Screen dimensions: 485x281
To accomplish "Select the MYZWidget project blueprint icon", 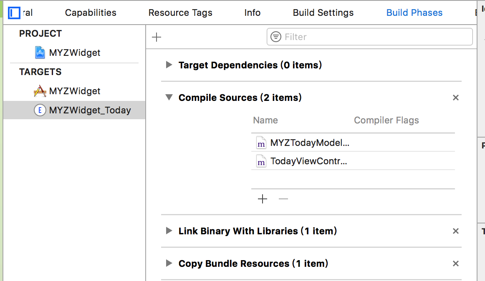I will coord(40,53).
